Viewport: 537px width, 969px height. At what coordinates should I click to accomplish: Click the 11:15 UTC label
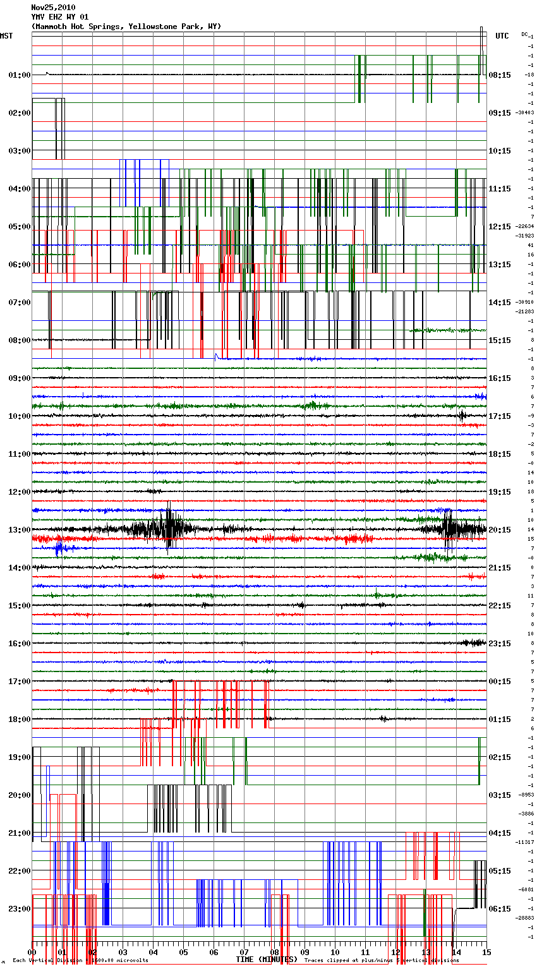[x=500, y=189]
